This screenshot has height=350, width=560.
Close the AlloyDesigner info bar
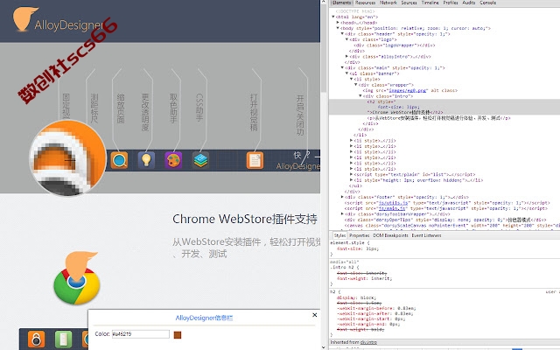tap(315, 315)
